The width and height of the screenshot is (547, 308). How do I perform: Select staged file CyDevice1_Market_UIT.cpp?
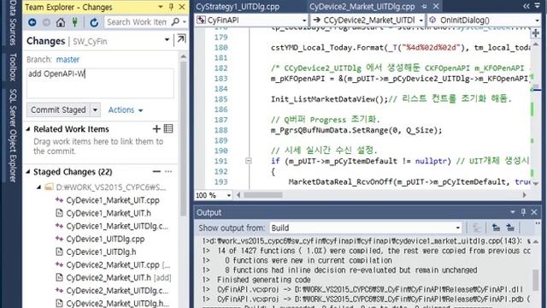point(113,200)
